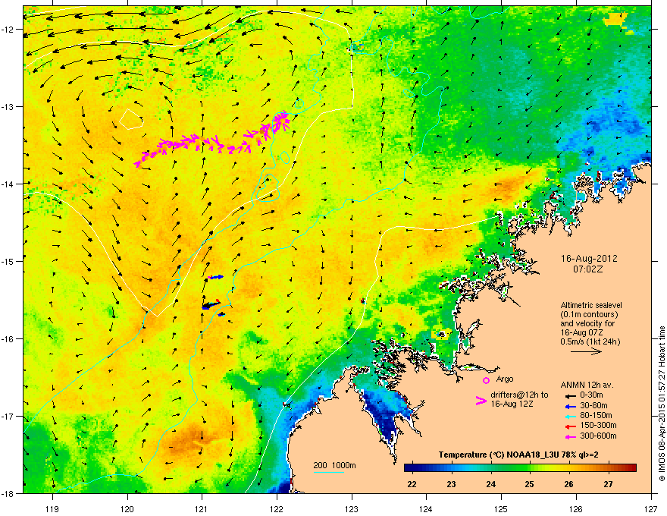Select the '16-Aug 12Z' legend text
The image size is (667, 516).
(512, 404)
